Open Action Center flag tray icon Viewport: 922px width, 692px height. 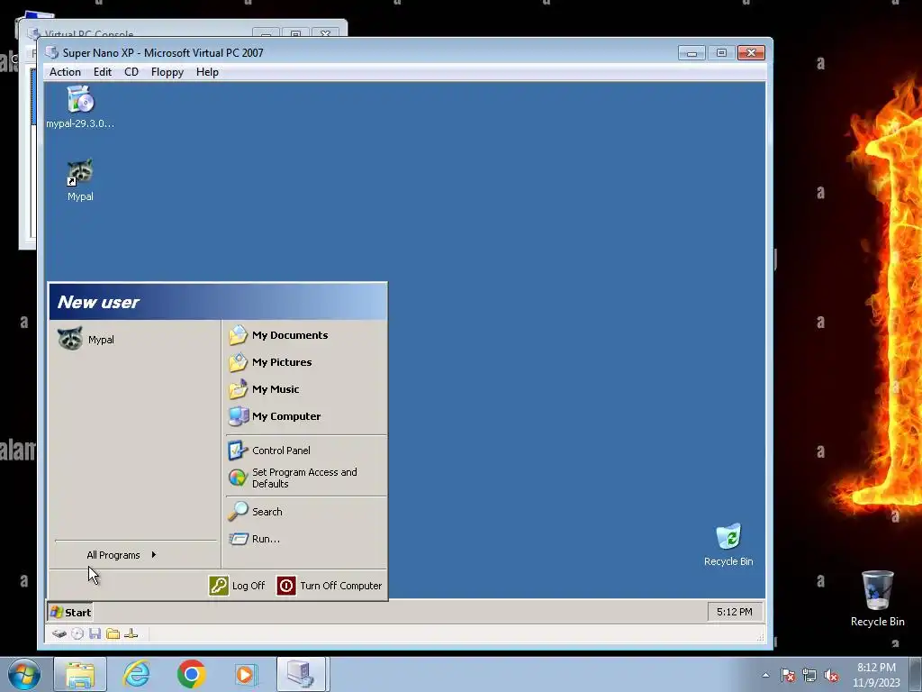788,675
